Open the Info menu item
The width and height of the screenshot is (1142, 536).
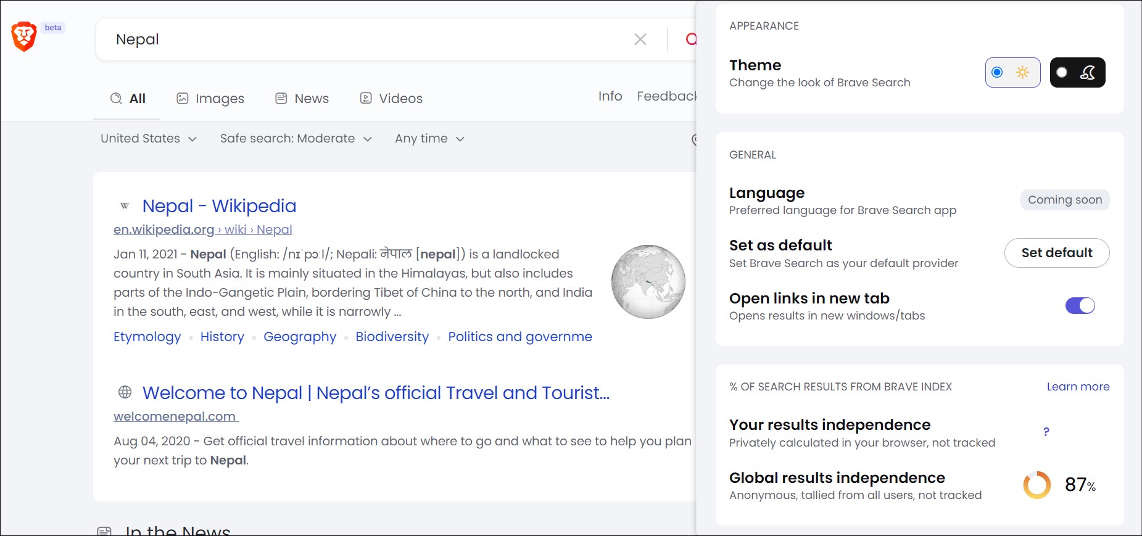point(610,96)
